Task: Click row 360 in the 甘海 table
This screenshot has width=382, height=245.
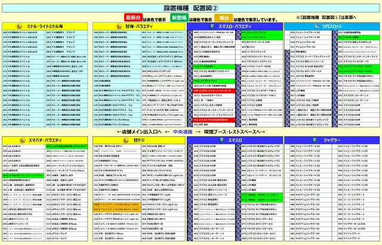Action: pyautogui.click(x=117, y=32)
